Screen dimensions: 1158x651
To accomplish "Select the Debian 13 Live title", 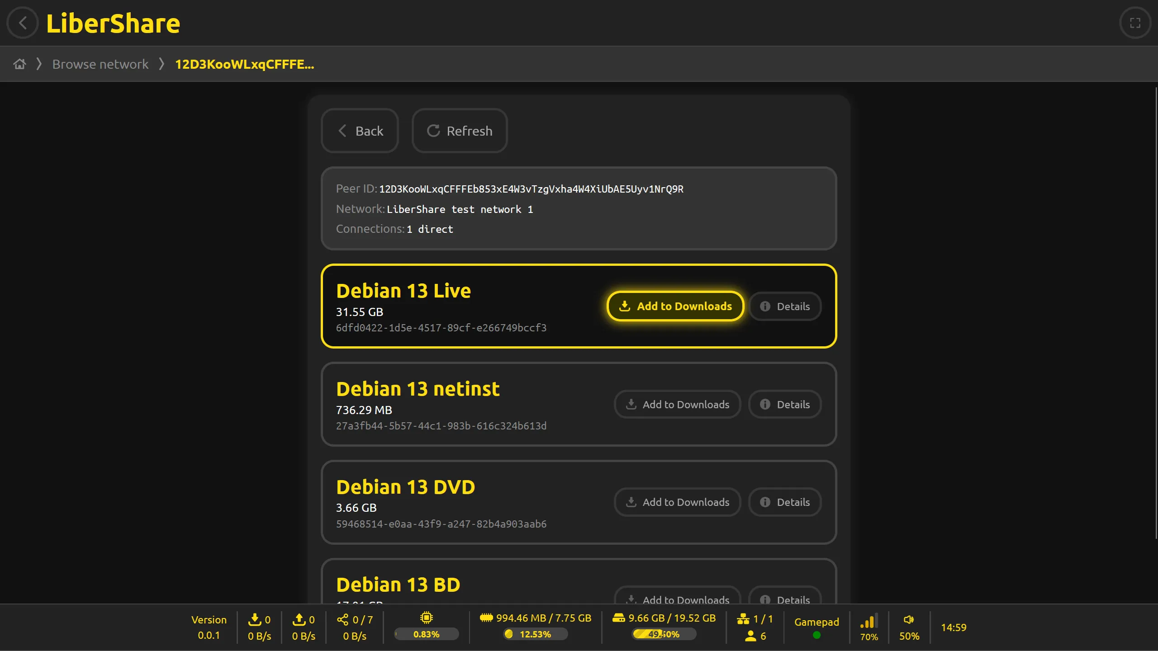I will click(403, 291).
